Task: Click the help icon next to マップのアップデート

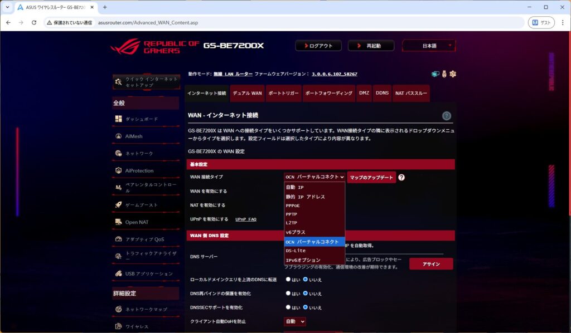Action: point(401,178)
